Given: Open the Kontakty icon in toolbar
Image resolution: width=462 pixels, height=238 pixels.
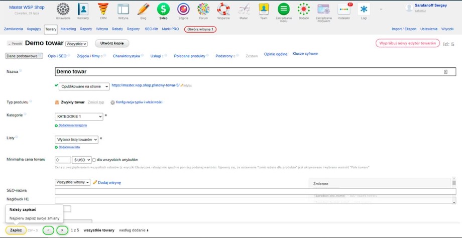Looking at the screenshot, I should pos(83,10).
